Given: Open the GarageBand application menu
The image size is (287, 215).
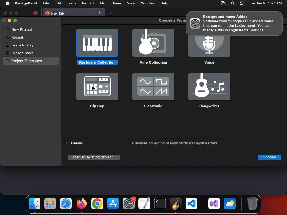Looking at the screenshot, I should coord(26,3).
